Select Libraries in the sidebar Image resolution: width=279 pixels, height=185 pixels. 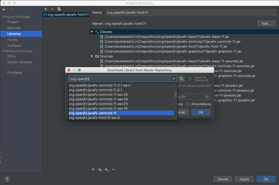coord(21,34)
